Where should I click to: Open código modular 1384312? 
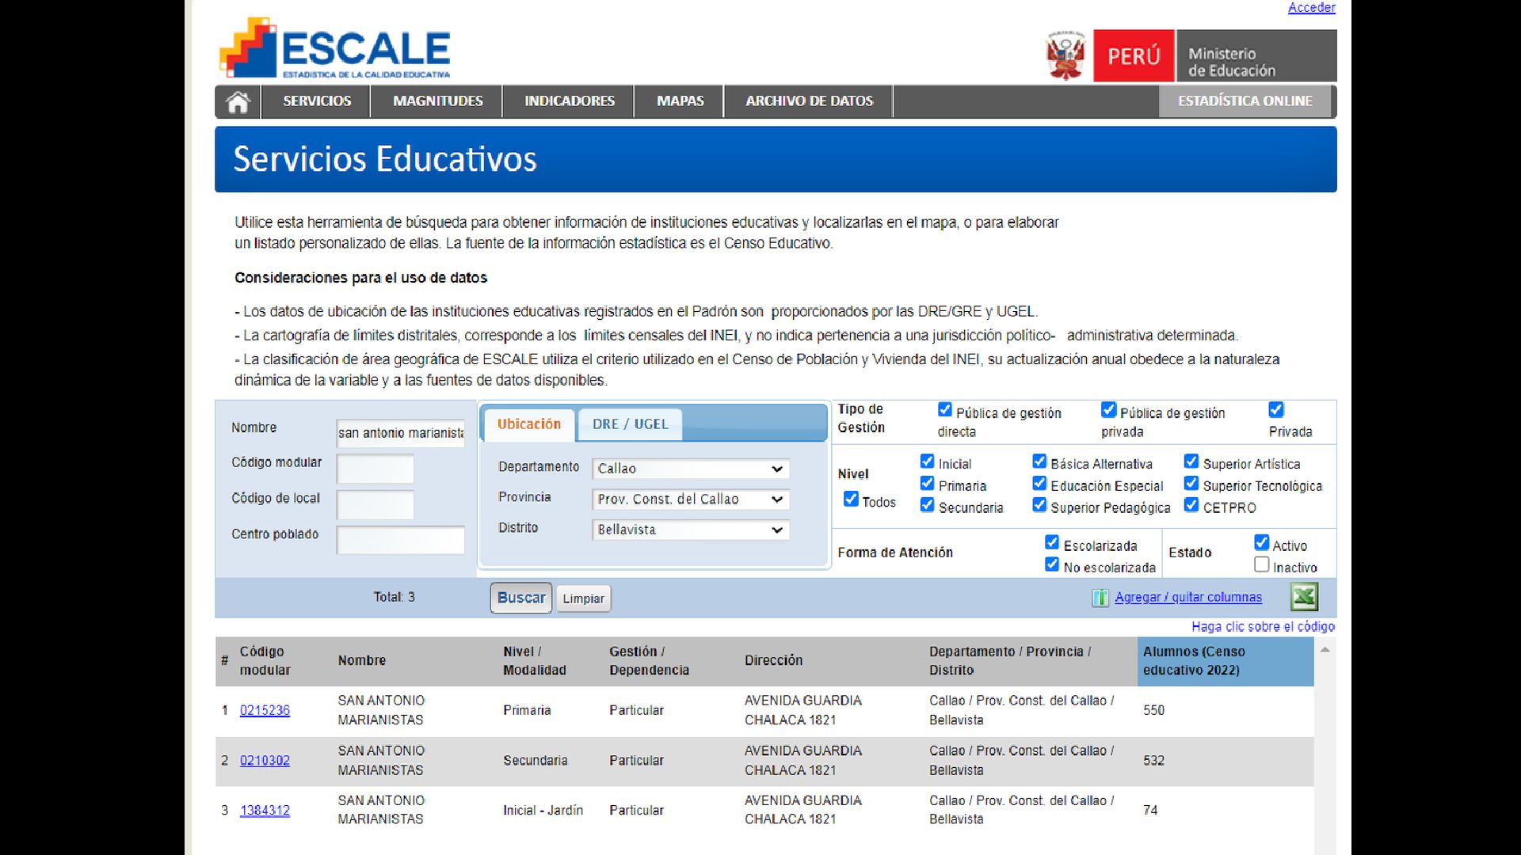pos(265,810)
